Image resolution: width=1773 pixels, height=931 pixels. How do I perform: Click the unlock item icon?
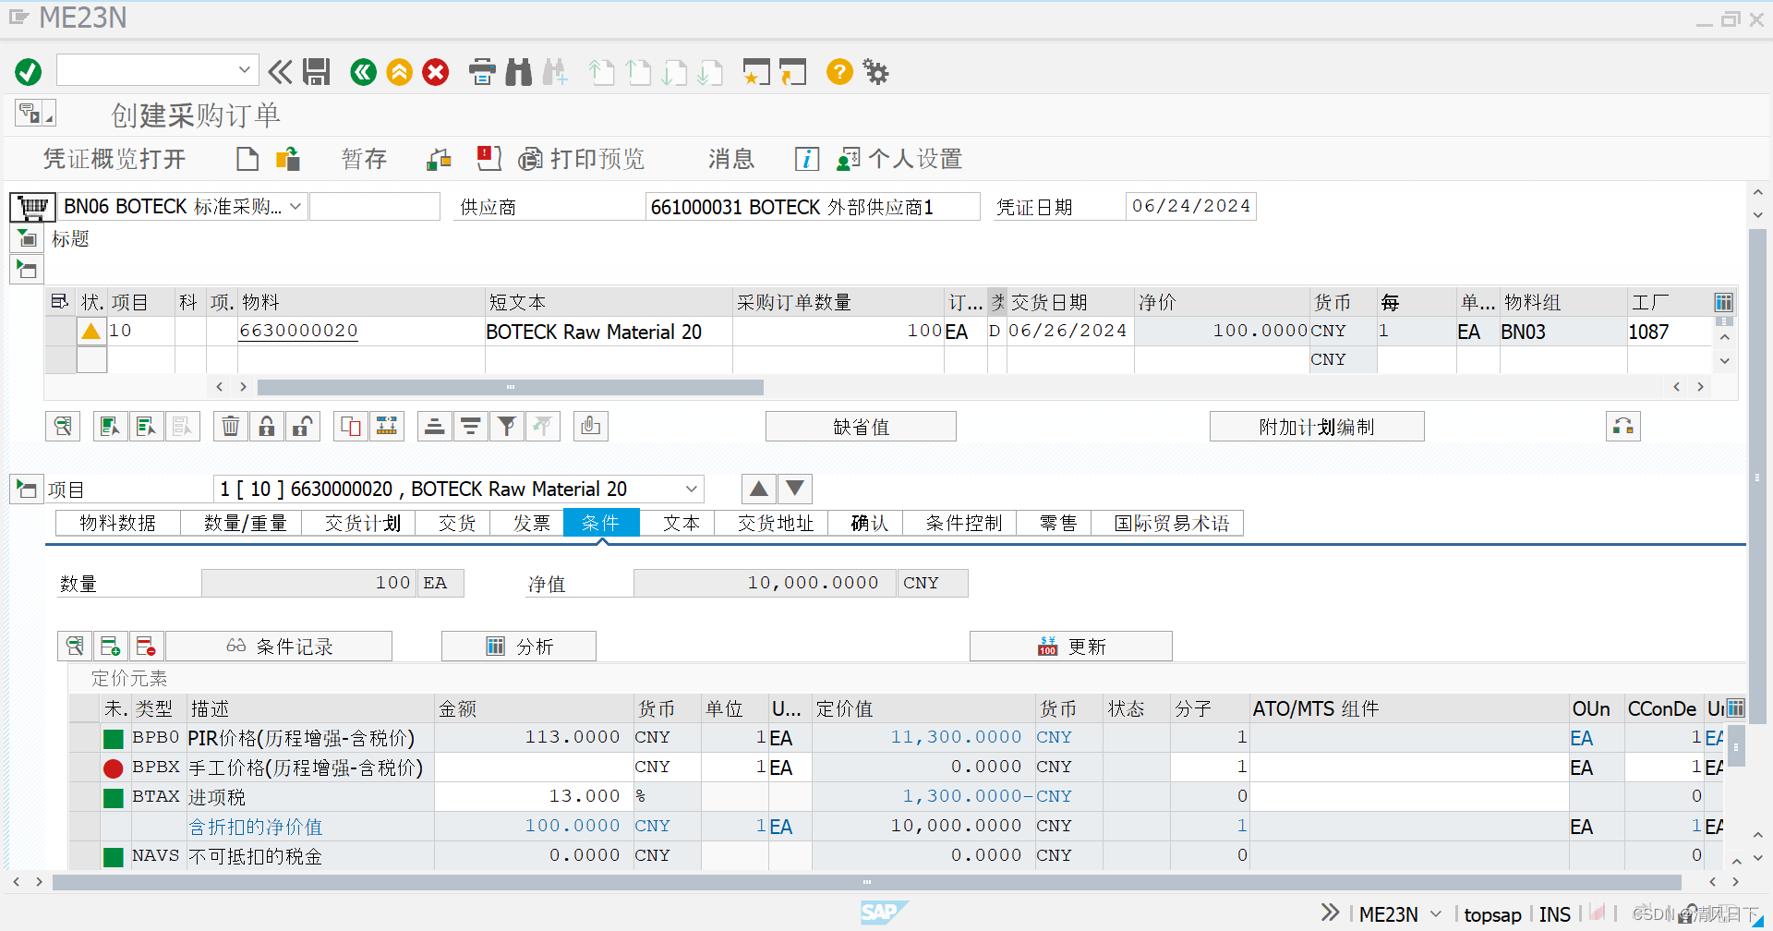point(302,426)
